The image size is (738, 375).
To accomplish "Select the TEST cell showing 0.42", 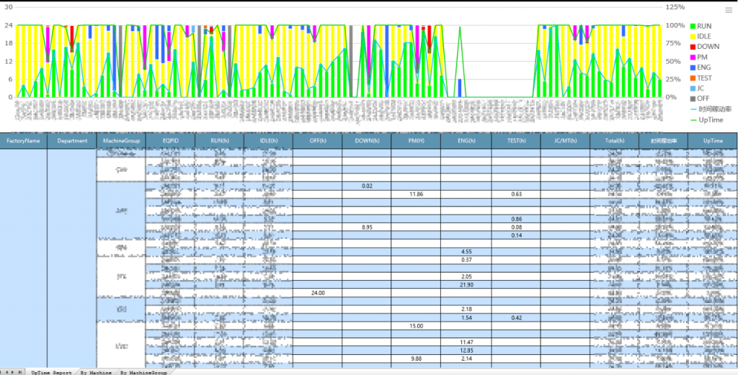I will coord(516,317).
